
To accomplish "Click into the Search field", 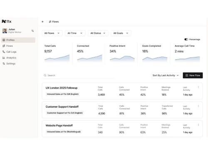I will click(78, 75).
